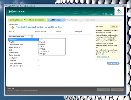The height and width of the screenshot is (100, 131).
Task: Select Game Console device type
Action: coord(24,55)
